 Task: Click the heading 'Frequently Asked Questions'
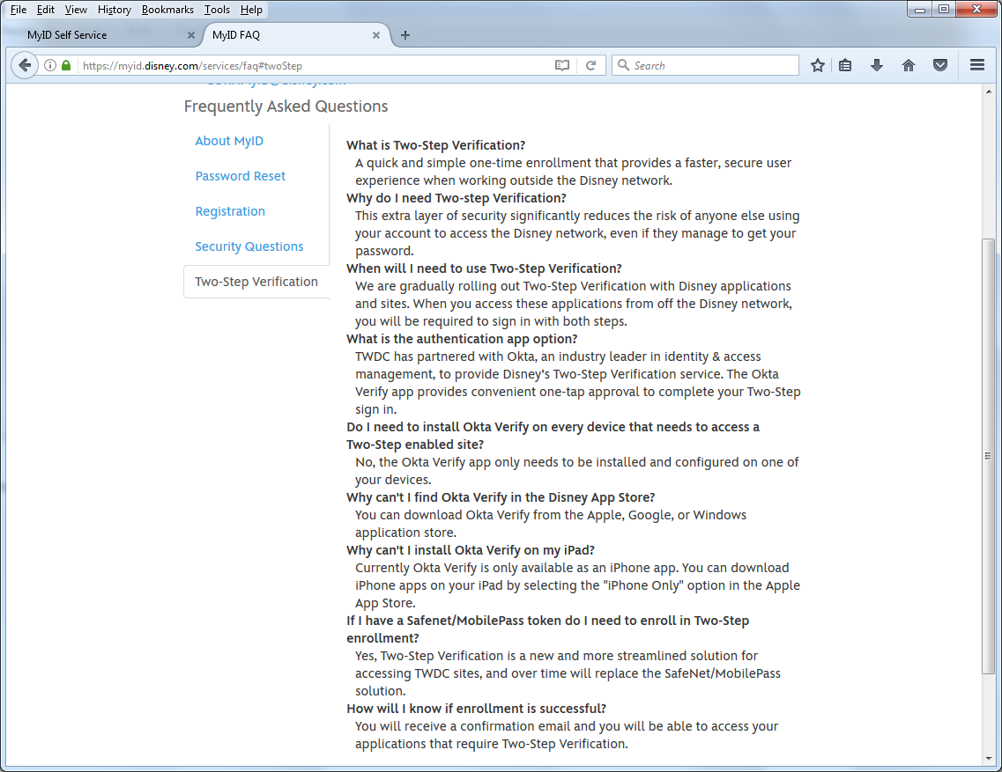tap(286, 106)
